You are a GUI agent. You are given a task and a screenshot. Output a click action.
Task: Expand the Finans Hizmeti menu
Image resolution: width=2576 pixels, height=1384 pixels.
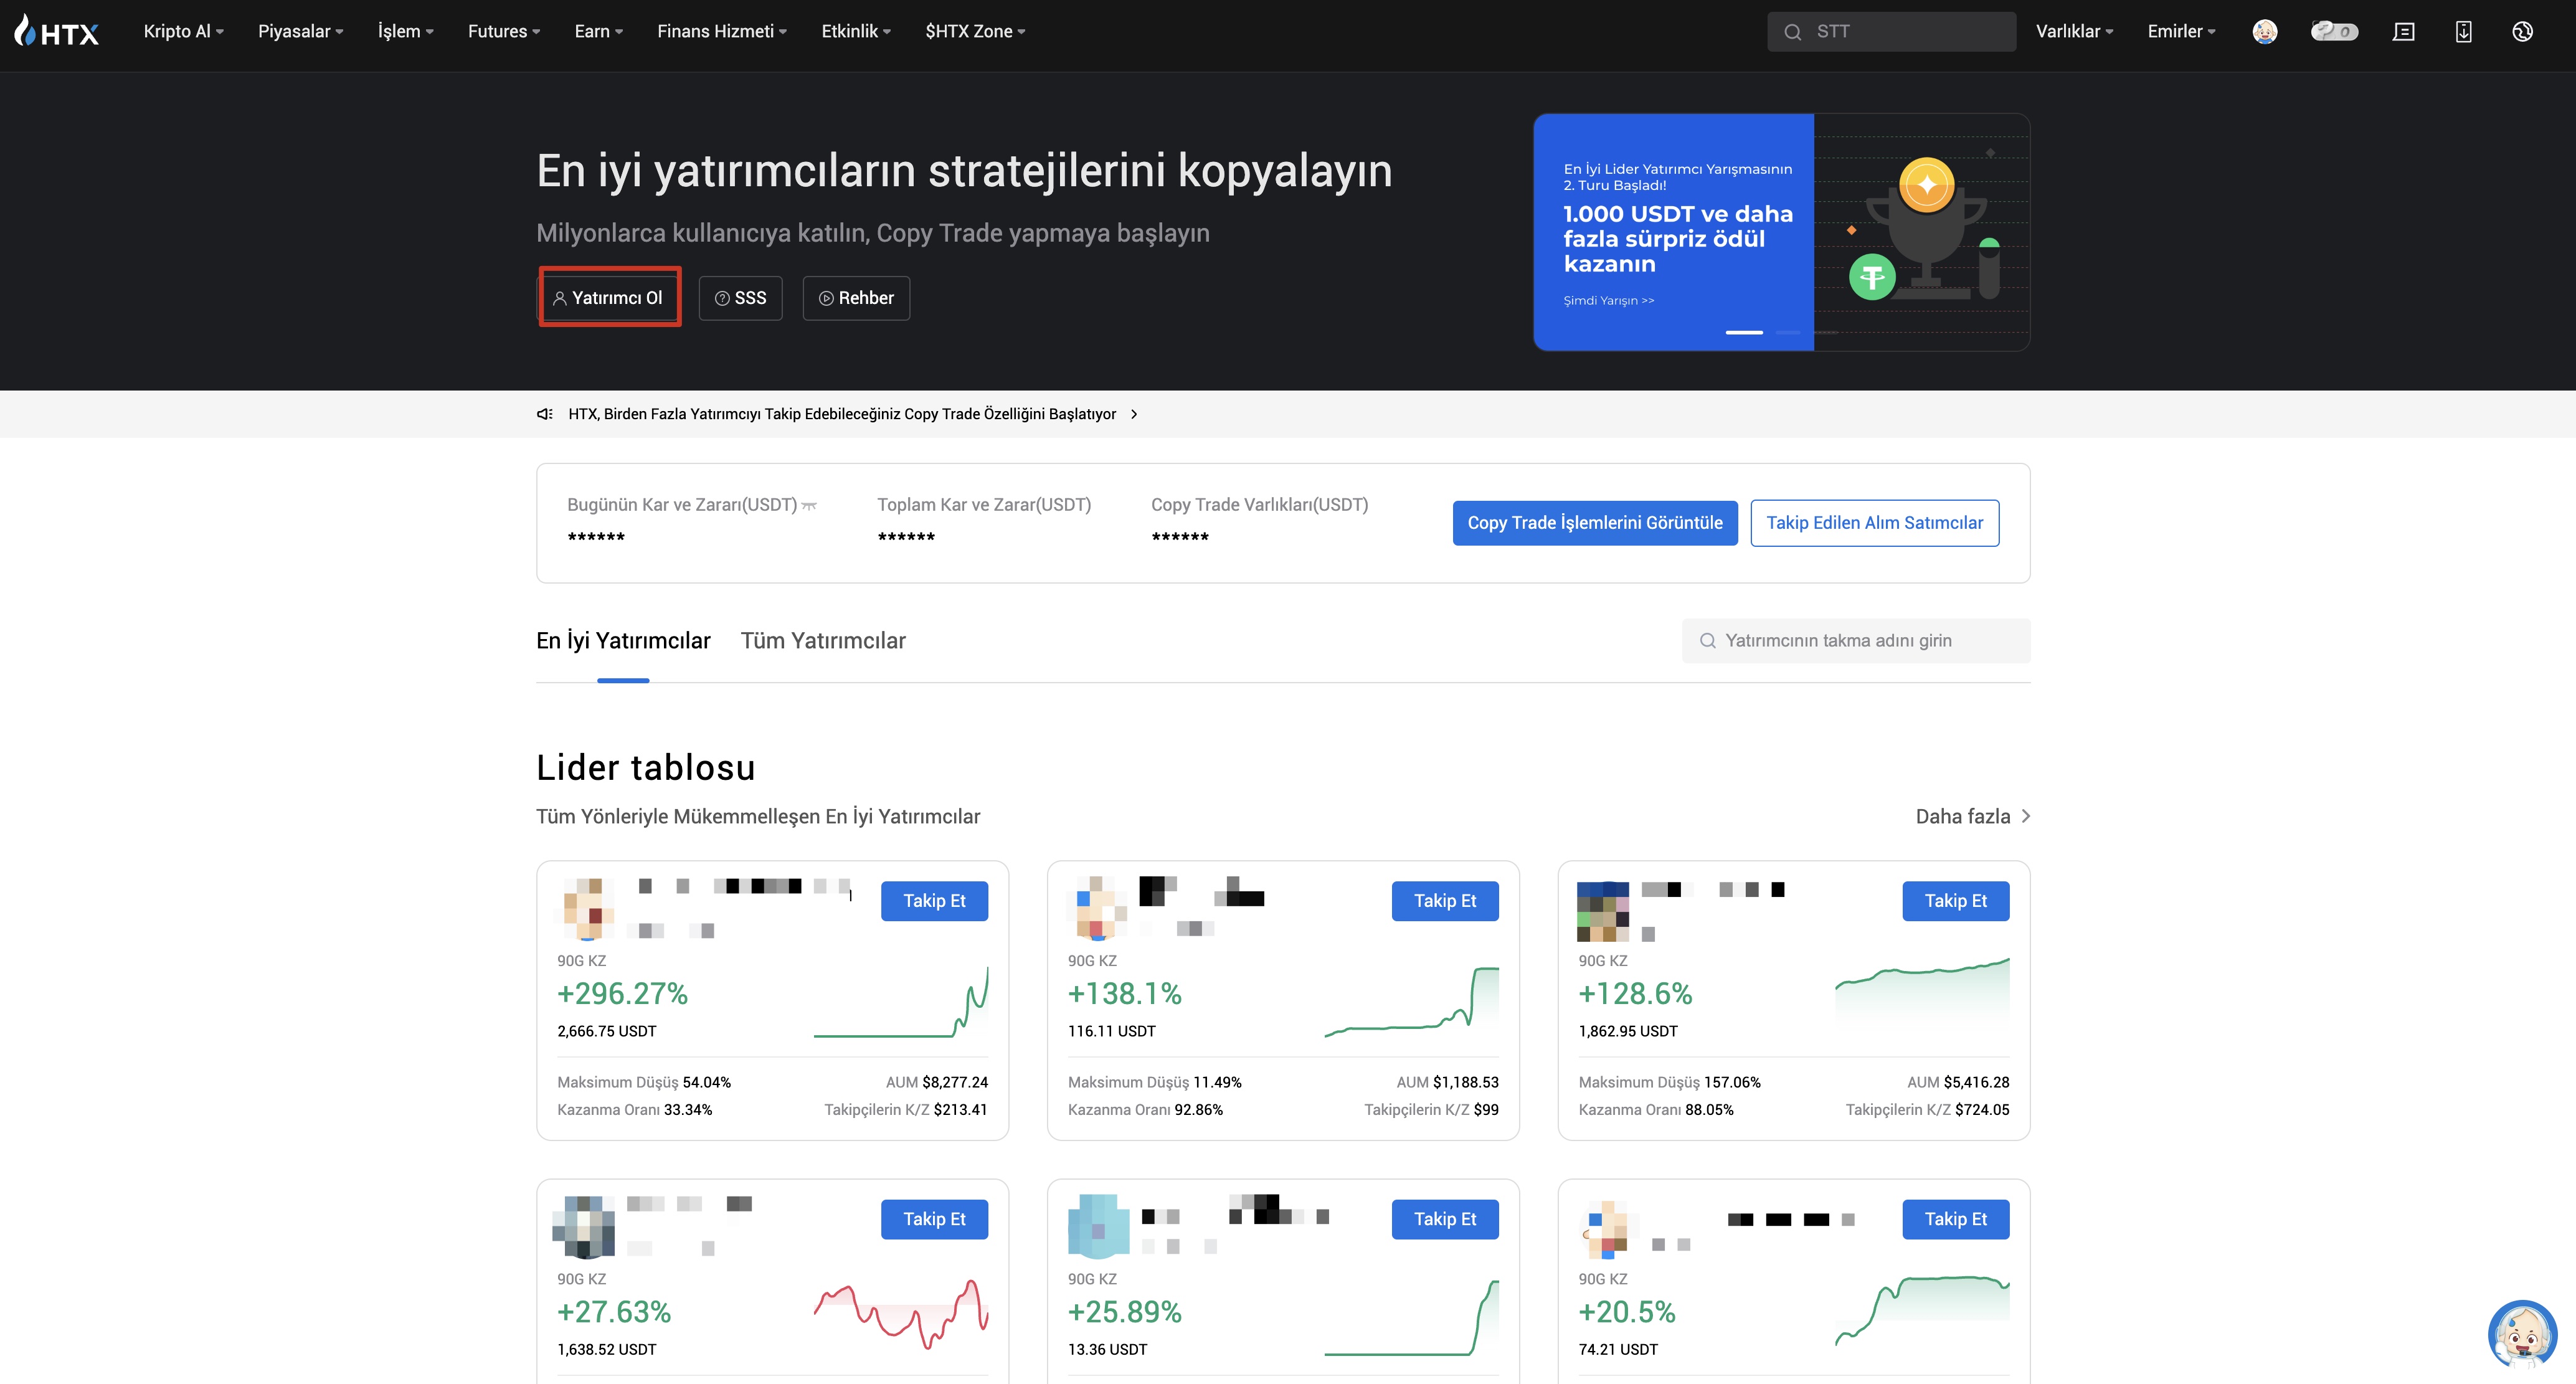[x=722, y=31]
